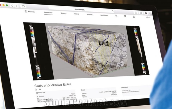Screen dimensions: 172x109
Task: Toggle the Safari sidebar button
Action: (x=23, y=6)
